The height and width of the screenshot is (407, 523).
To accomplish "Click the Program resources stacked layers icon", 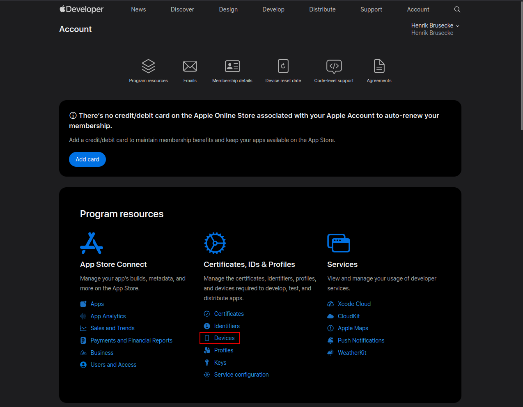I will point(148,66).
